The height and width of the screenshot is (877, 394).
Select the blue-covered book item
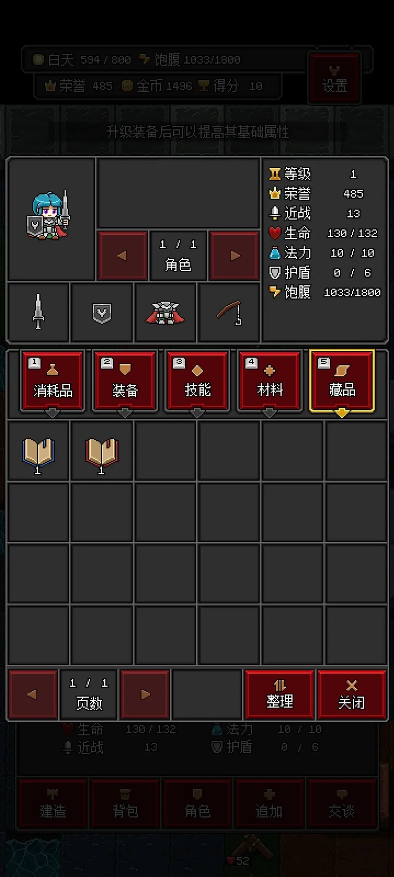(x=38, y=451)
